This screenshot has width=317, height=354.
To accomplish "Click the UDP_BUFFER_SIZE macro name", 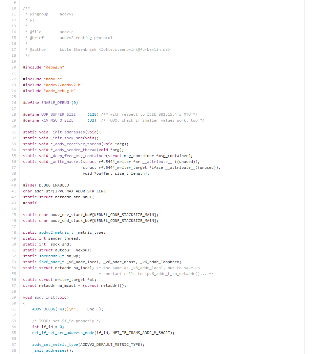I will 58,114.
